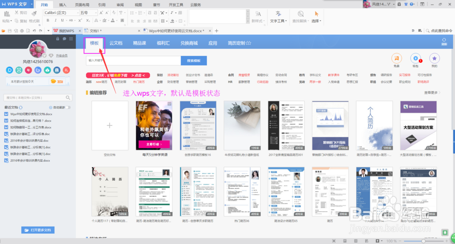Toggle the 自动漫游 switch

68,107
